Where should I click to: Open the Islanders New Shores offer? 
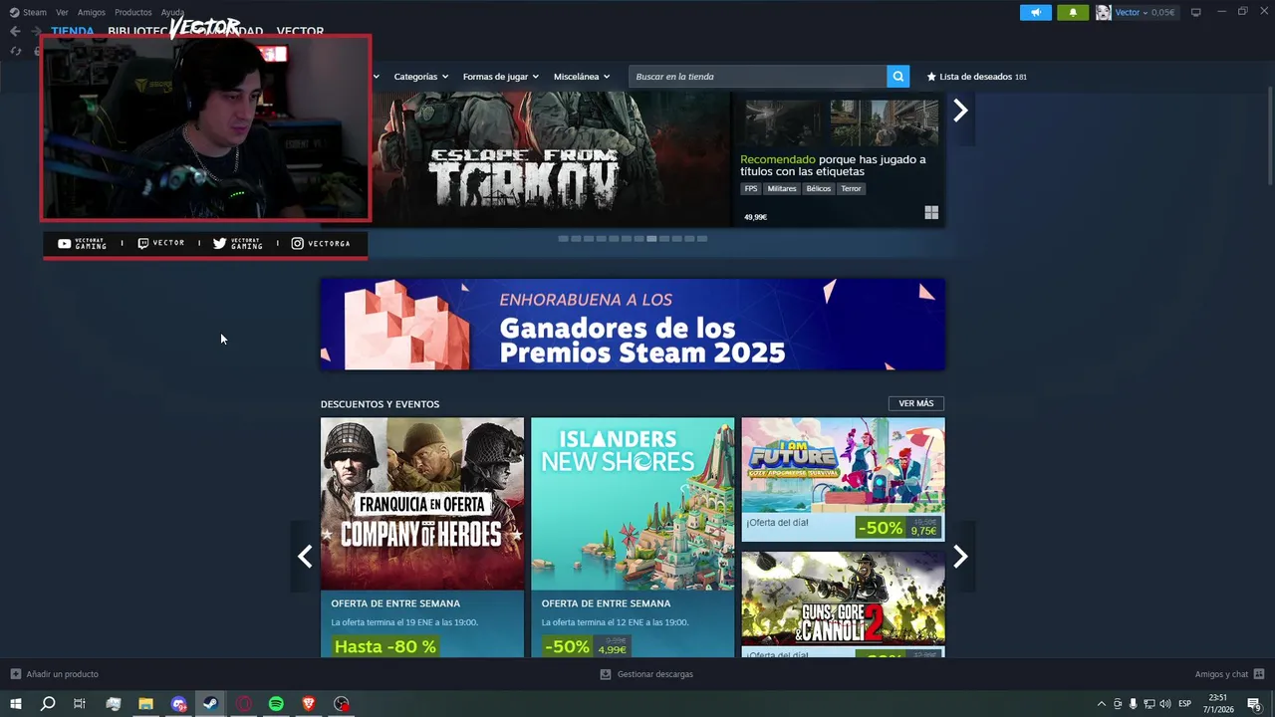[633, 538]
